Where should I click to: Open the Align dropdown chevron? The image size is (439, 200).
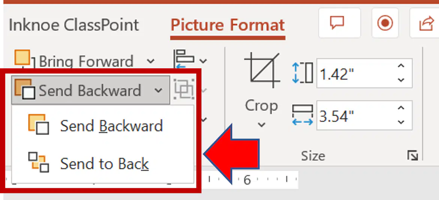203,60
